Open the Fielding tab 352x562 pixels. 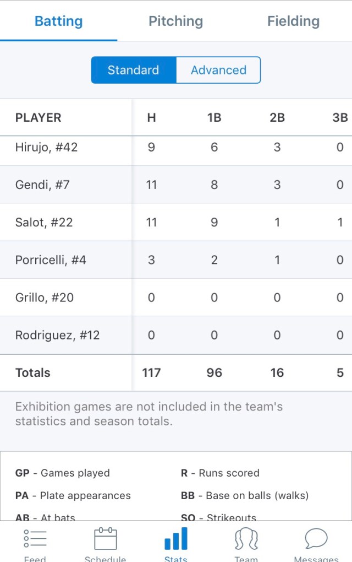[293, 21]
